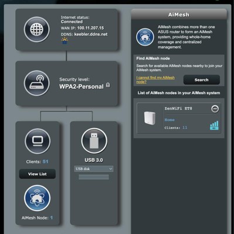Open the wireless router security icon
The image size is (234, 234).
pos(37,83)
